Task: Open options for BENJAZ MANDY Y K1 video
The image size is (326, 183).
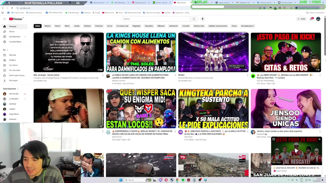Action: tap(175, 131)
